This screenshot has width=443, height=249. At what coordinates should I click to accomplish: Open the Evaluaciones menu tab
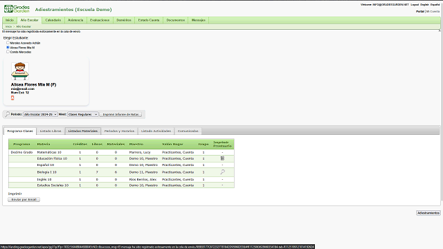point(100,20)
